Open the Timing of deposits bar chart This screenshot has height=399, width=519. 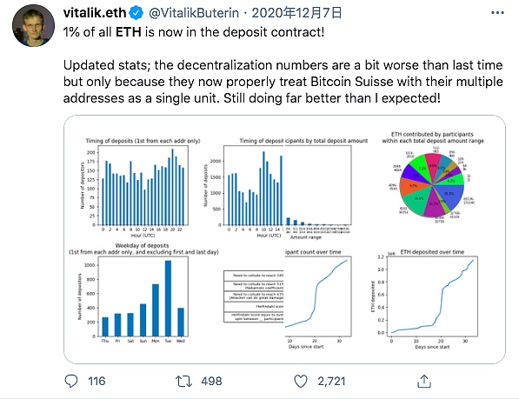tap(139, 187)
